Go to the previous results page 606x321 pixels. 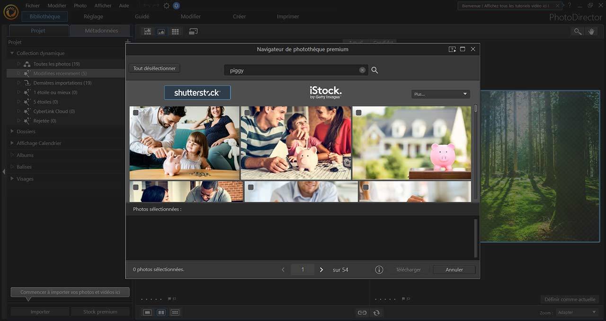point(283,270)
